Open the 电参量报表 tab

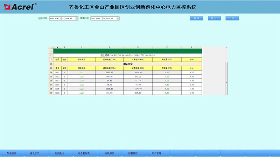(x=84, y=153)
